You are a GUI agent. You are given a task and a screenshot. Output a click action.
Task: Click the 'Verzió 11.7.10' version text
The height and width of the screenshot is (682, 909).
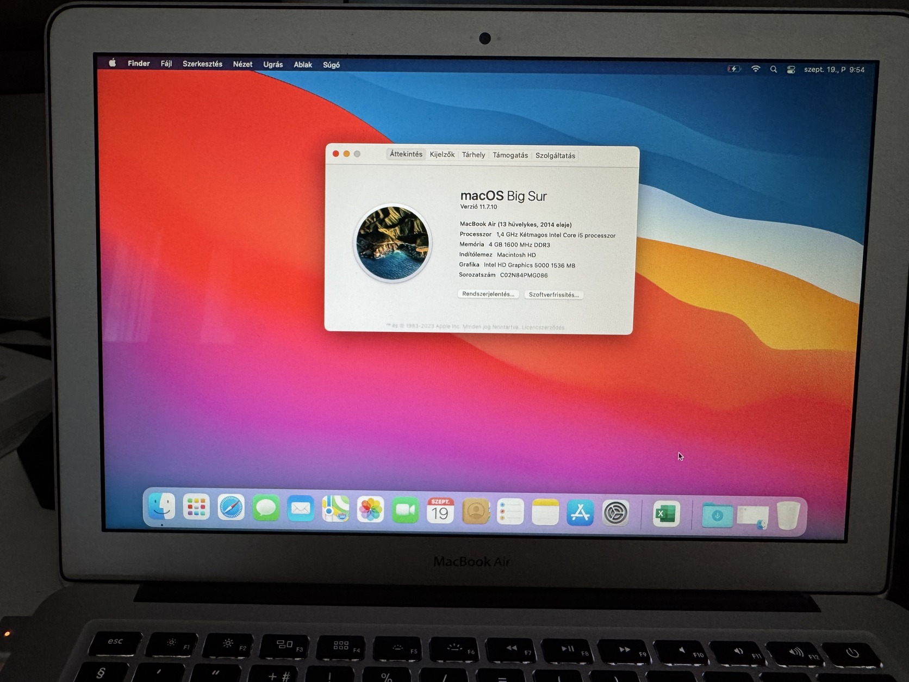pos(478,207)
